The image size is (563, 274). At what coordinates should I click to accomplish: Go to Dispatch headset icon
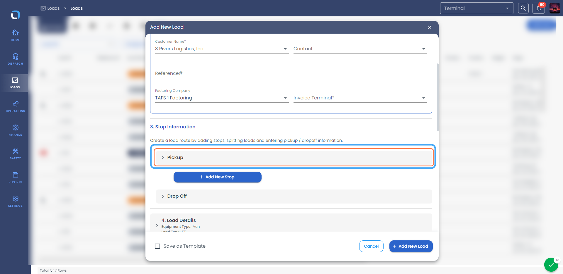pyautogui.click(x=16, y=56)
